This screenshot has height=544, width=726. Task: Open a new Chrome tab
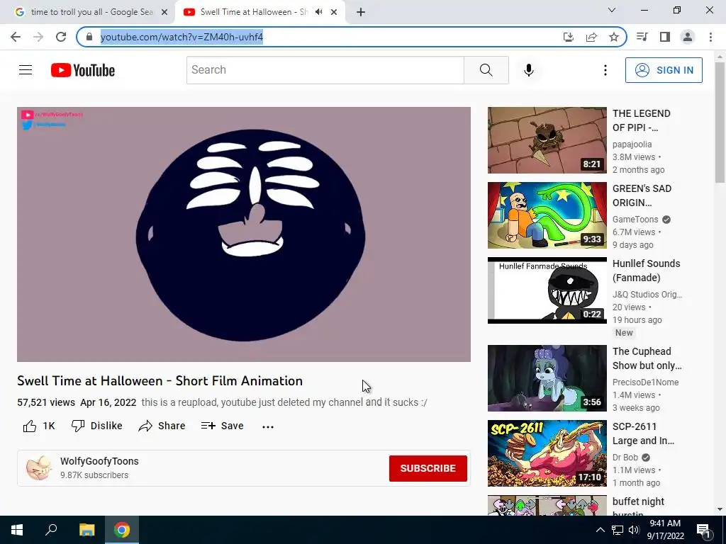(361, 12)
